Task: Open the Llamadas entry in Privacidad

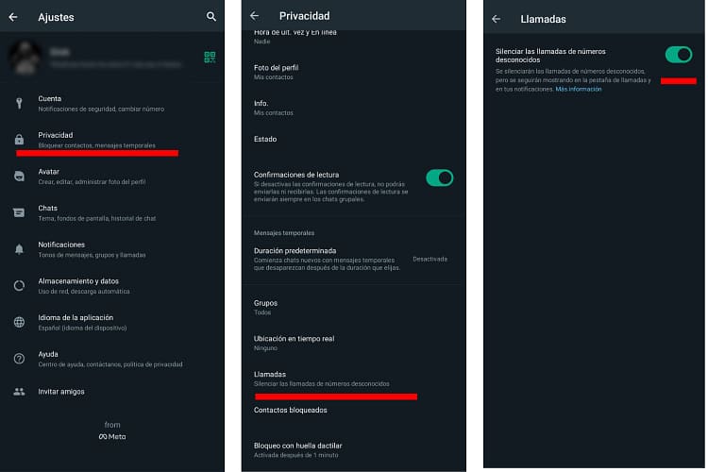Action: click(354, 379)
